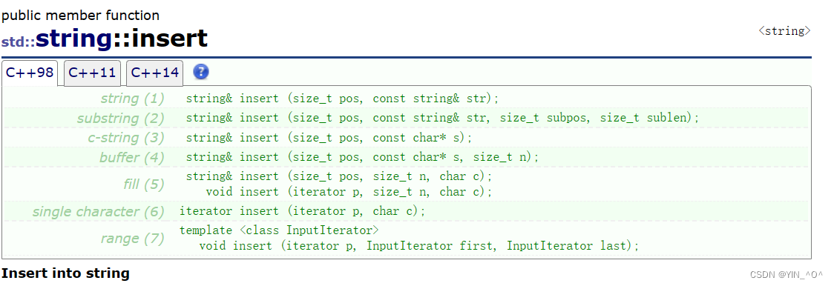Click the Insert into string heading

tap(65, 273)
